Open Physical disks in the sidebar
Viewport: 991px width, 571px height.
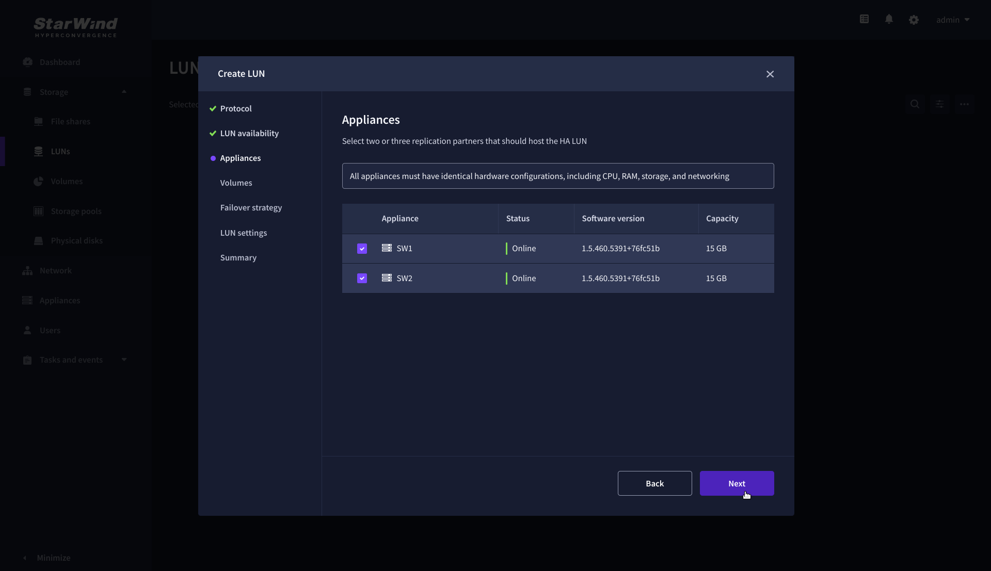(77, 240)
